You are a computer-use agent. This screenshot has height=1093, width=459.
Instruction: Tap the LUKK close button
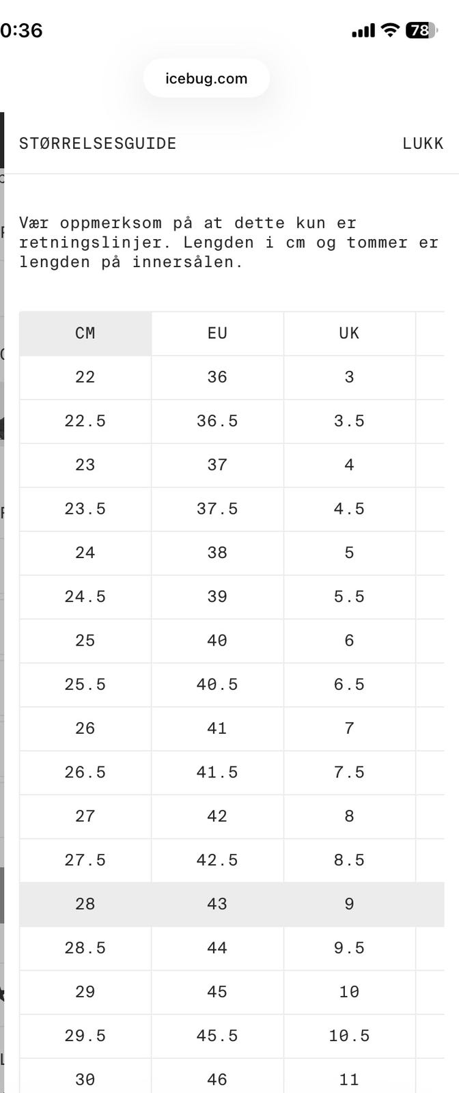point(422,143)
